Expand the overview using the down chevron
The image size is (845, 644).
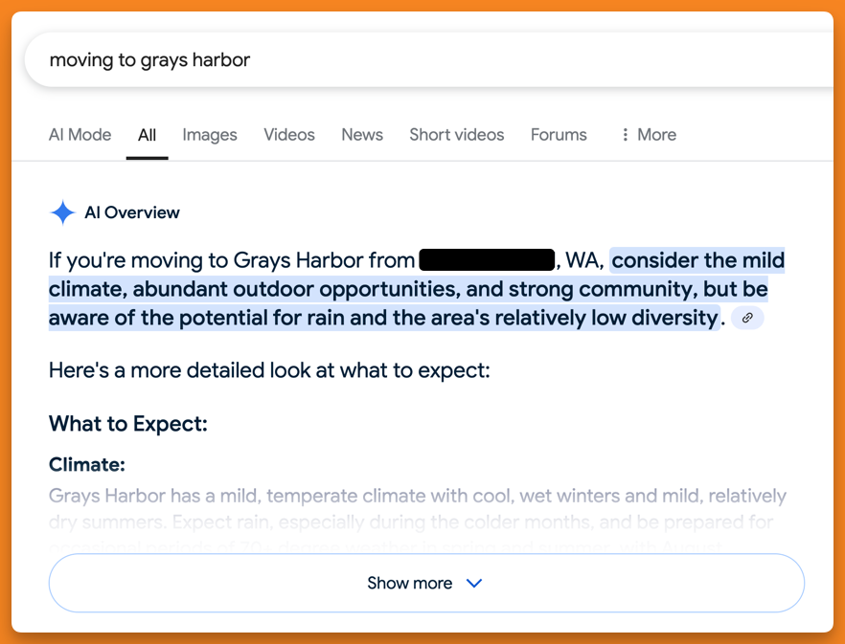click(474, 583)
